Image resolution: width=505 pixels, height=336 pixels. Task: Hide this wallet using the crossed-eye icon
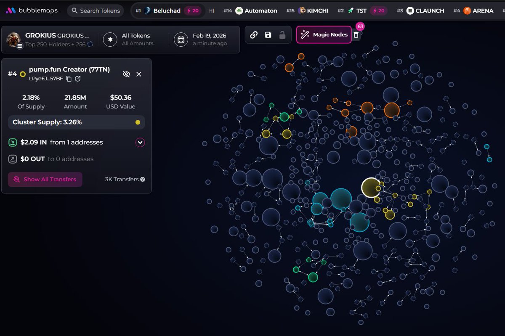click(126, 74)
